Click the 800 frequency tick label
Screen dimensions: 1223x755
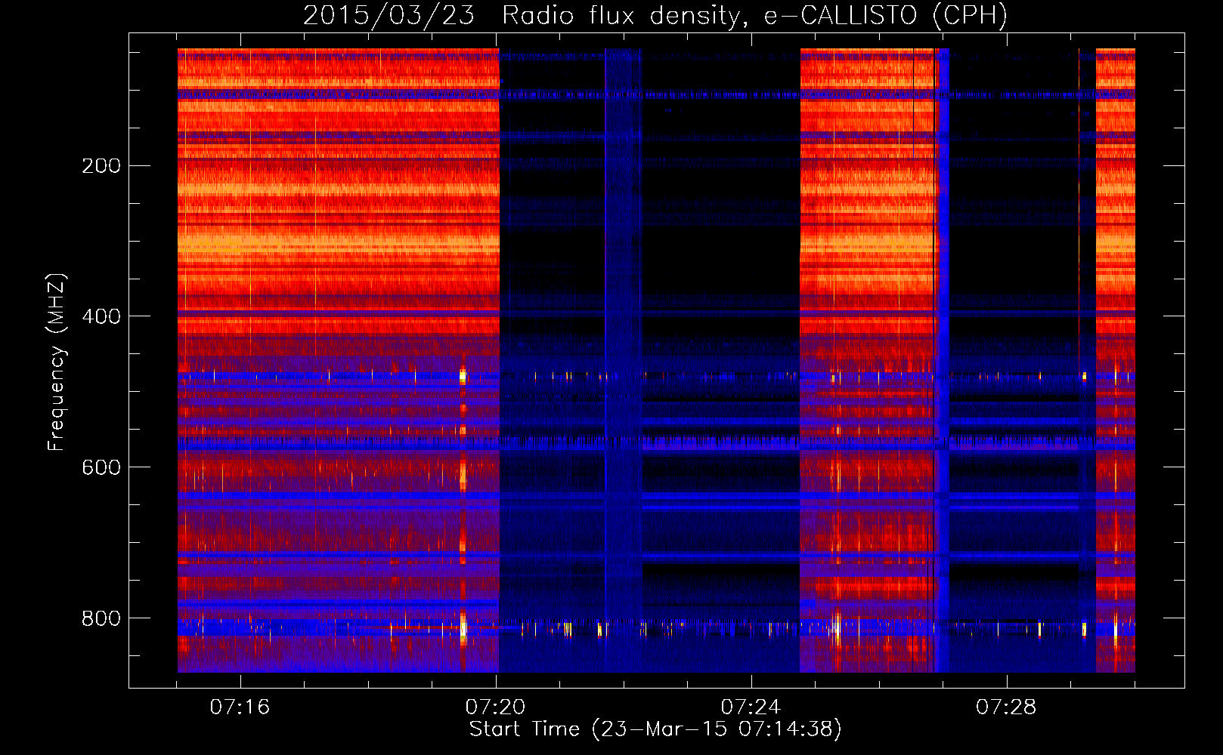(x=101, y=619)
